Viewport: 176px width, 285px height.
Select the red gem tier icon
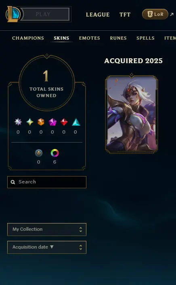(x=64, y=122)
